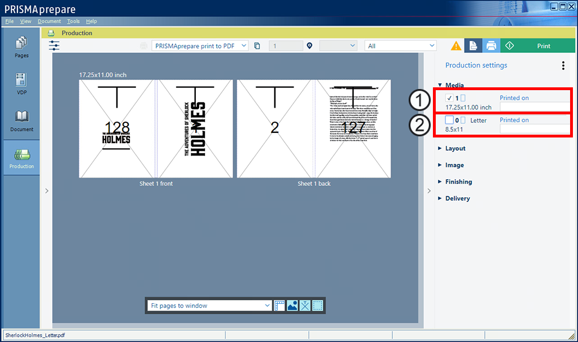Click the Production settings heading

(x=476, y=65)
